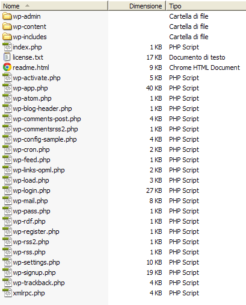Click the xmlrpc.php file icon

(7, 293)
